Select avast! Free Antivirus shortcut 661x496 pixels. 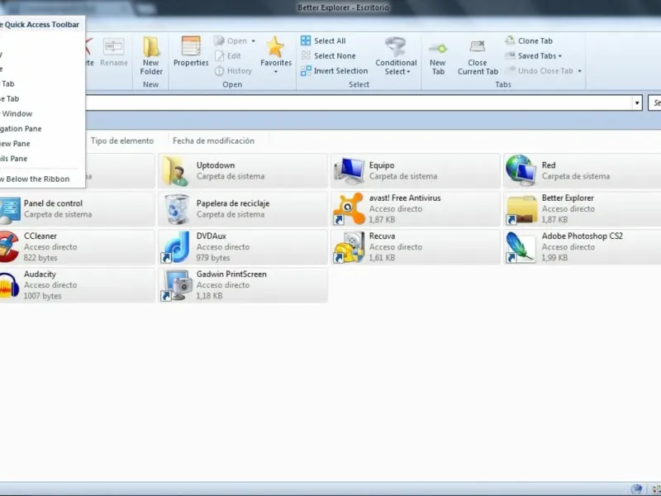point(416,209)
